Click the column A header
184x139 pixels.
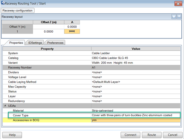click(72, 22)
